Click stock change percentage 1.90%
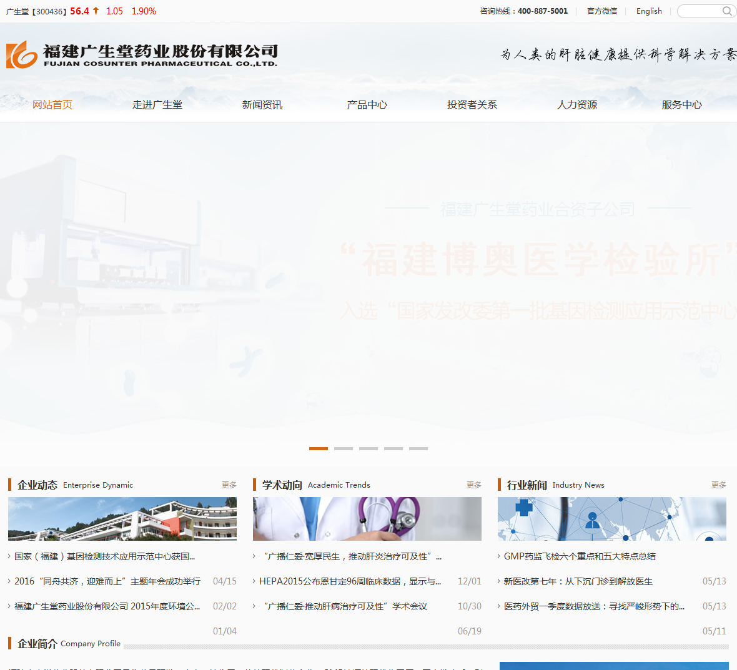The width and height of the screenshot is (737, 670). (x=144, y=11)
